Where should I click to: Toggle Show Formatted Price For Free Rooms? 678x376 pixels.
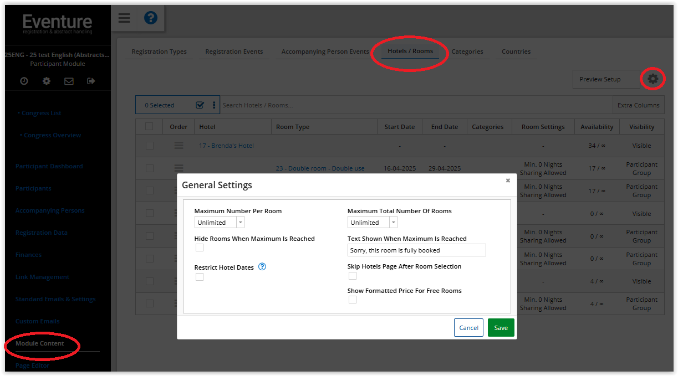(353, 300)
